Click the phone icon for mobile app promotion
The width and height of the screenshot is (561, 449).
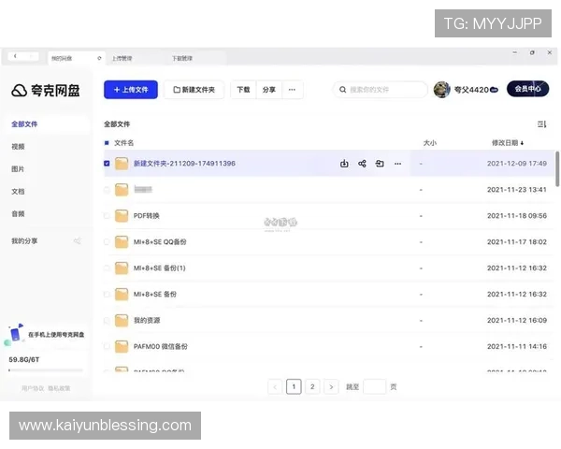[15, 334]
